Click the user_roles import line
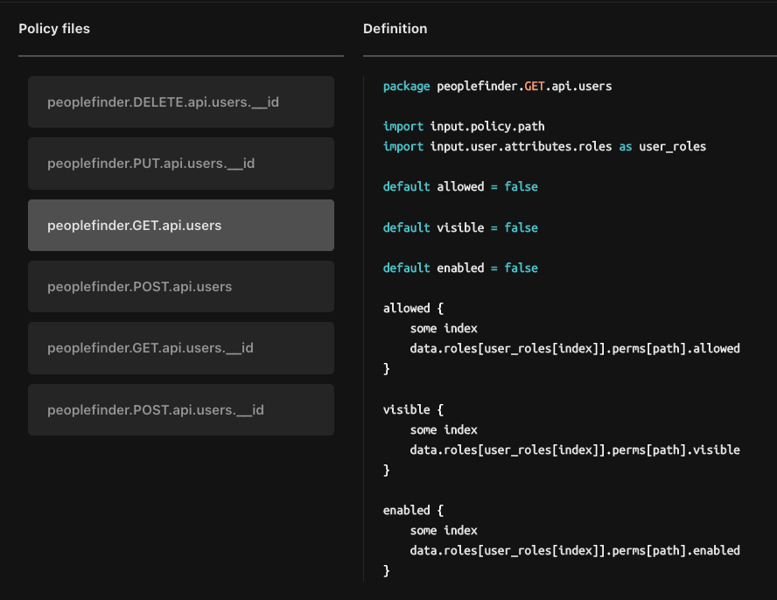 click(544, 147)
